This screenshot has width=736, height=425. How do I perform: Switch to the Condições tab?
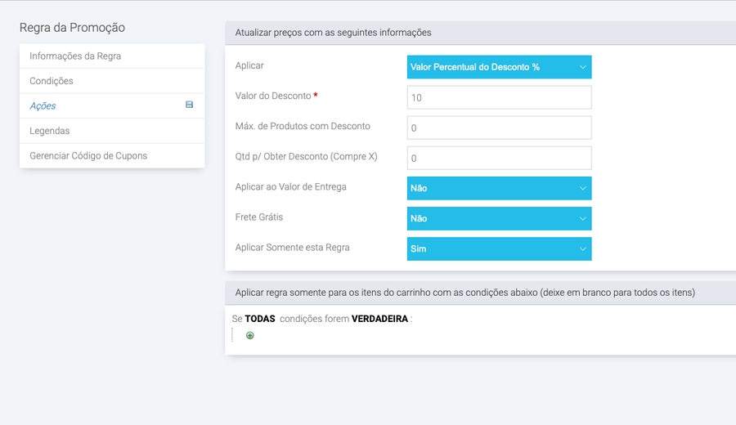(x=52, y=81)
